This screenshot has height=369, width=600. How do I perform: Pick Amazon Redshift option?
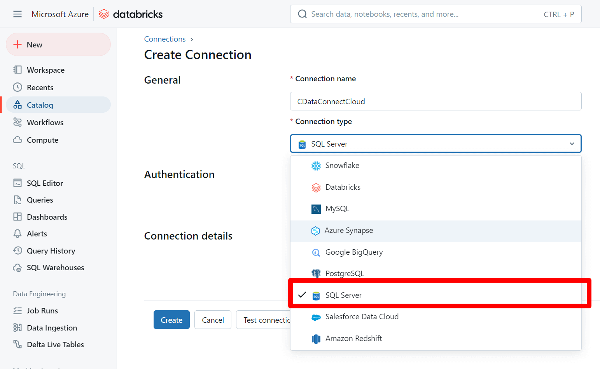coord(436,339)
